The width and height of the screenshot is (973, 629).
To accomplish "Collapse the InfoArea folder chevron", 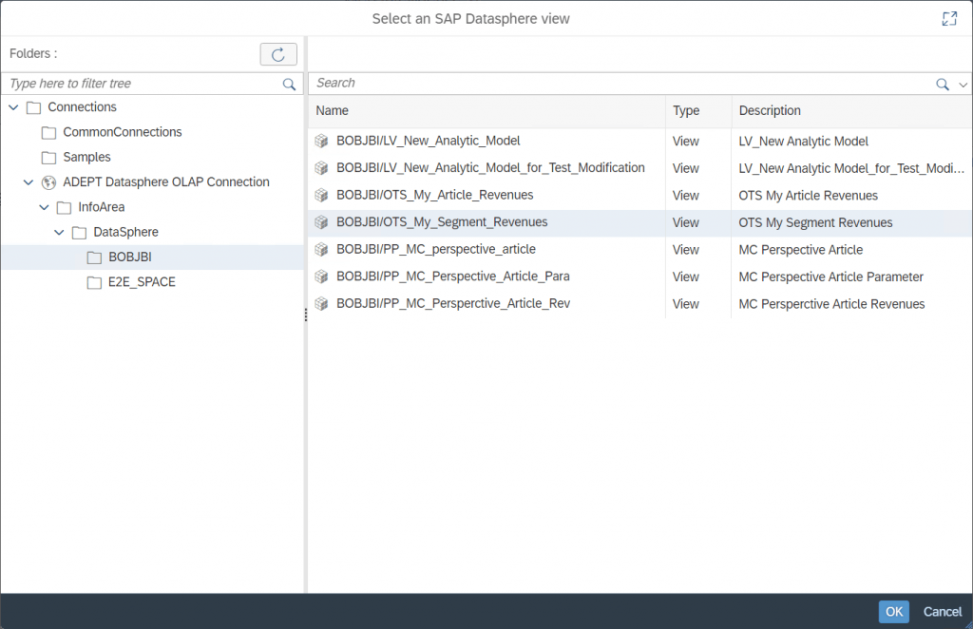I will click(x=44, y=207).
